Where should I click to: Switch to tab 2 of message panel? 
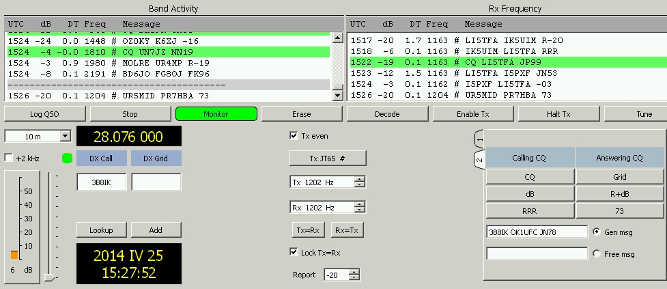tap(479, 161)
